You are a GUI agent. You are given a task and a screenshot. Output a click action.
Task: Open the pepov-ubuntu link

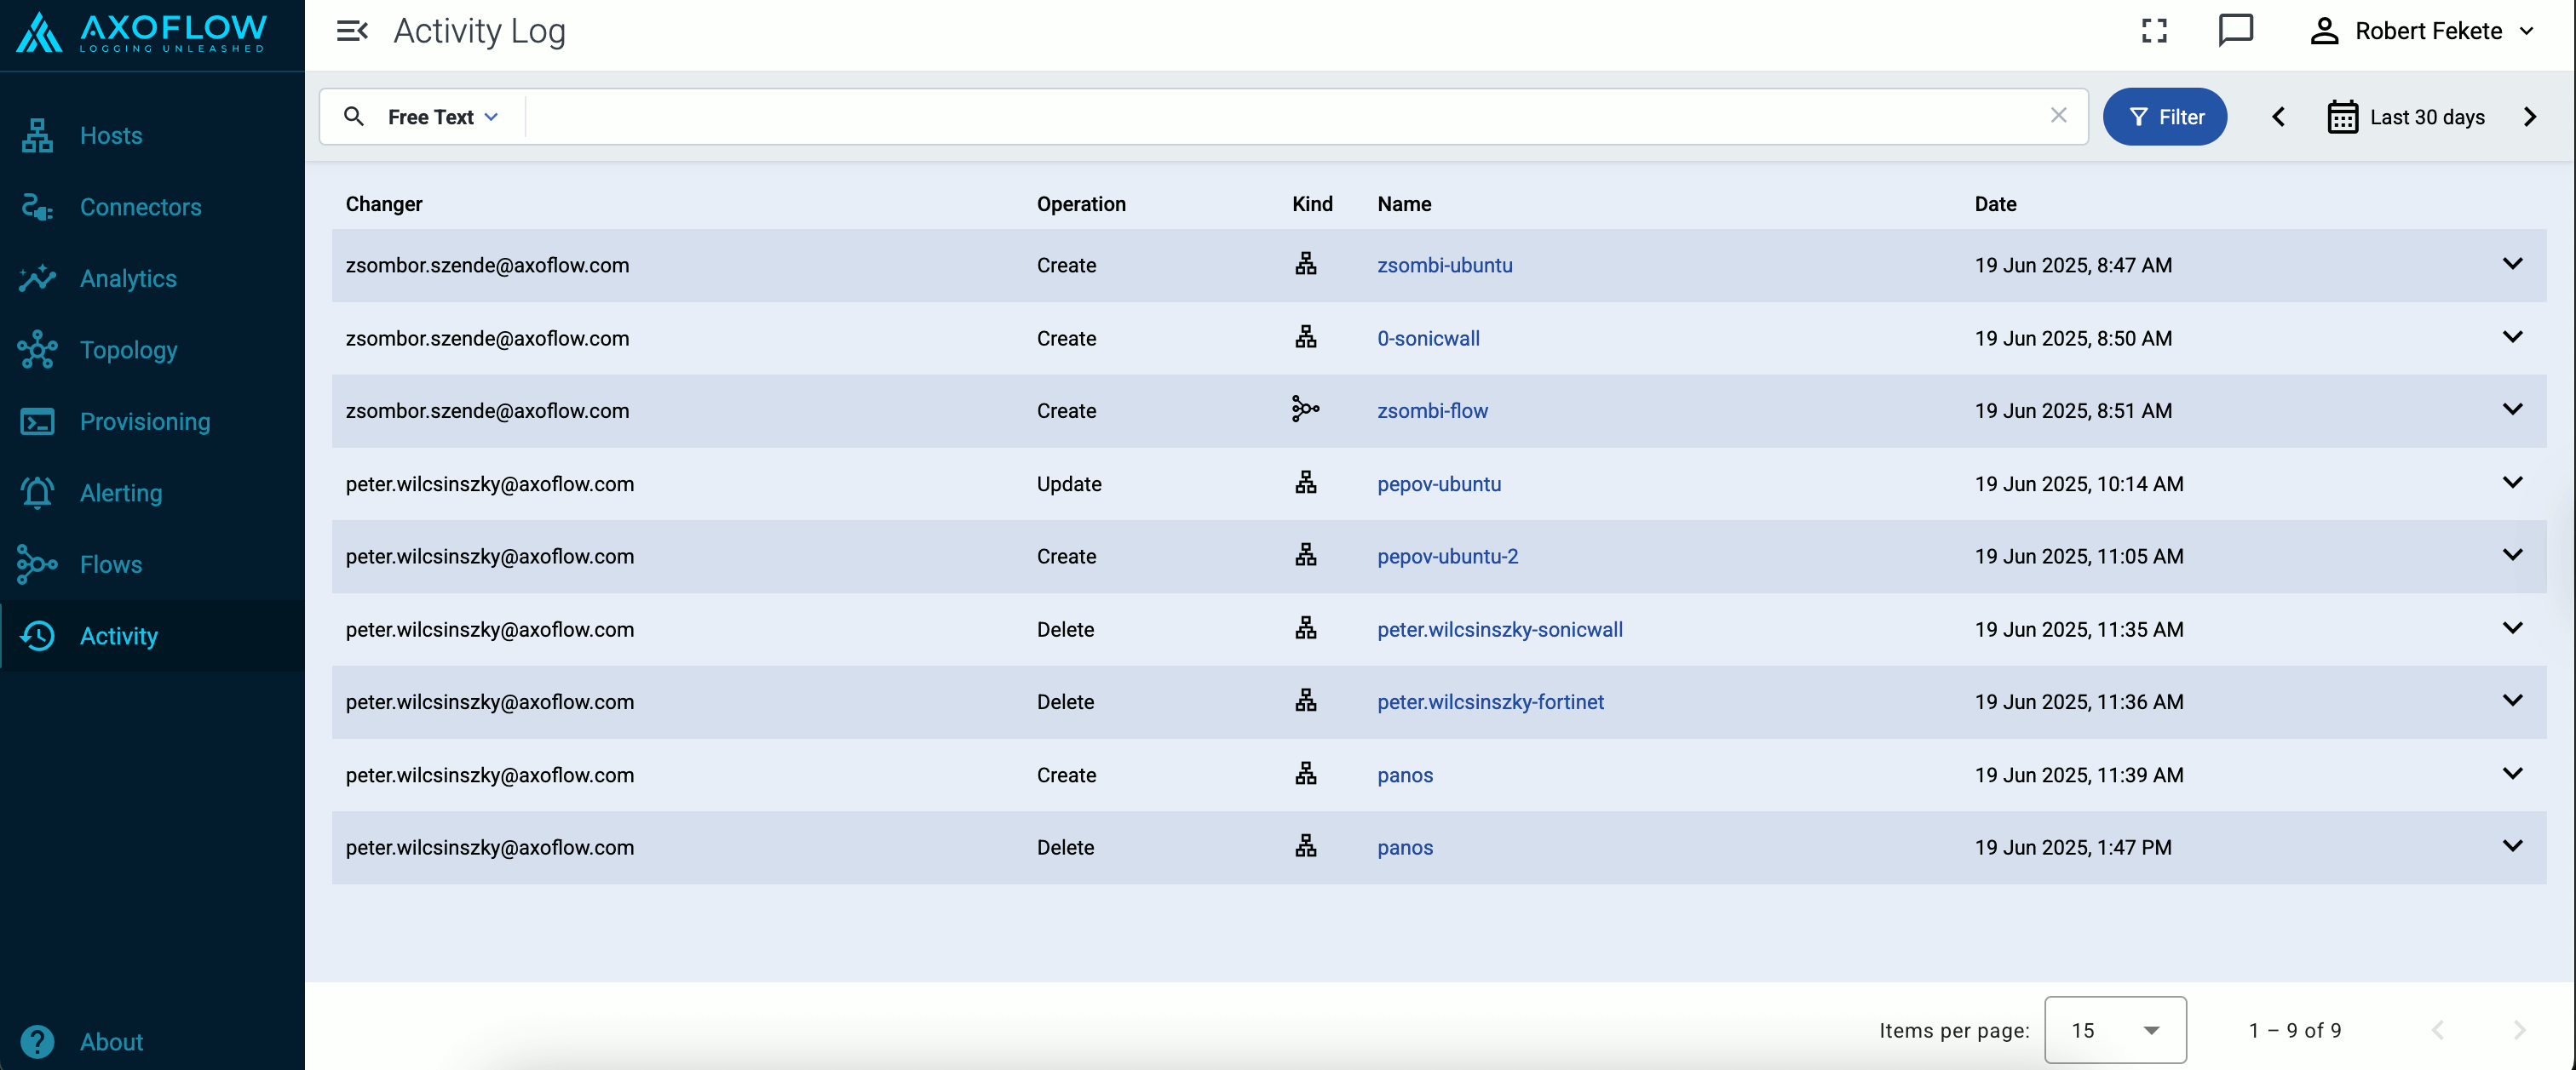click(x=1438, y=484)
